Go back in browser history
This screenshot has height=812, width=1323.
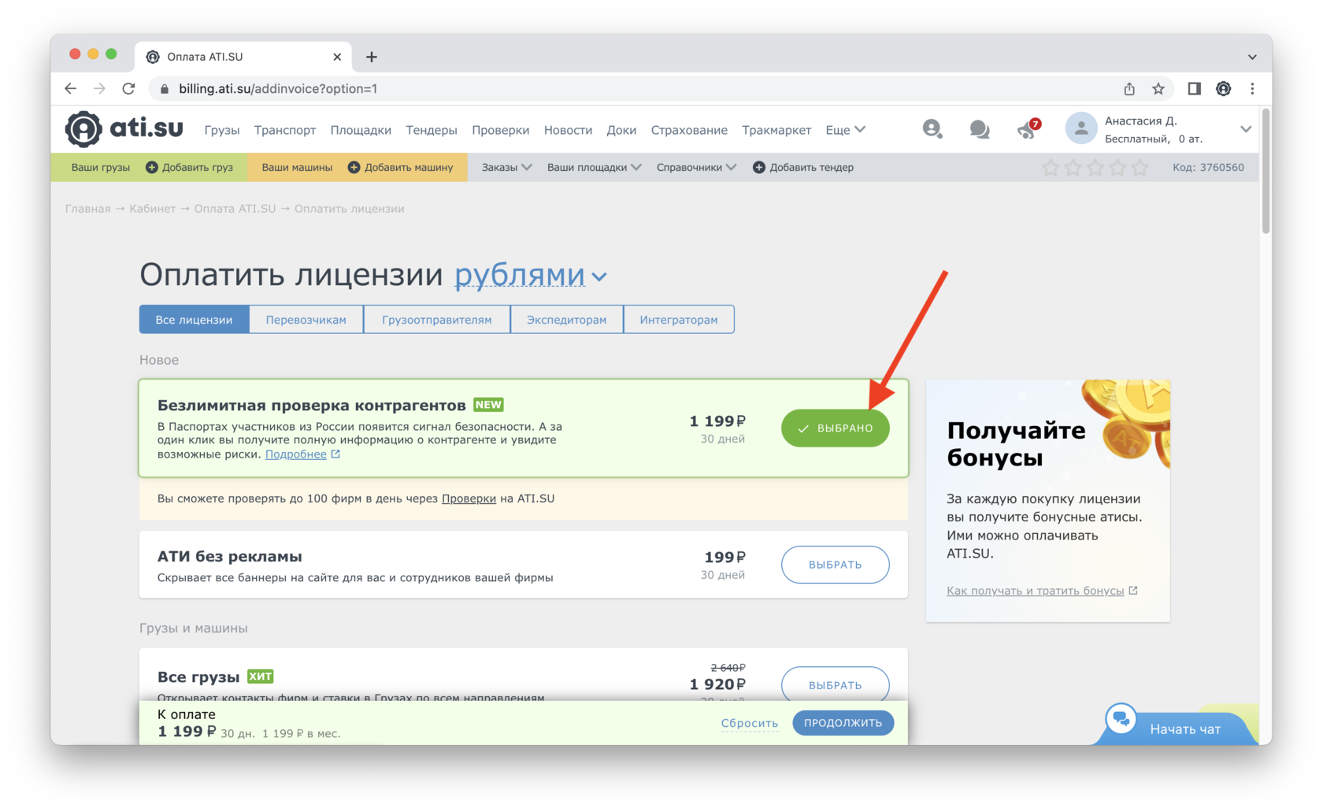coord(71,89)
